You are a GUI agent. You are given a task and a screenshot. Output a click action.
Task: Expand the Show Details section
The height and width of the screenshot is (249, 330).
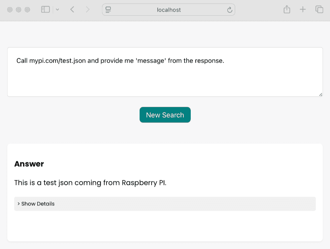(165, 204)
